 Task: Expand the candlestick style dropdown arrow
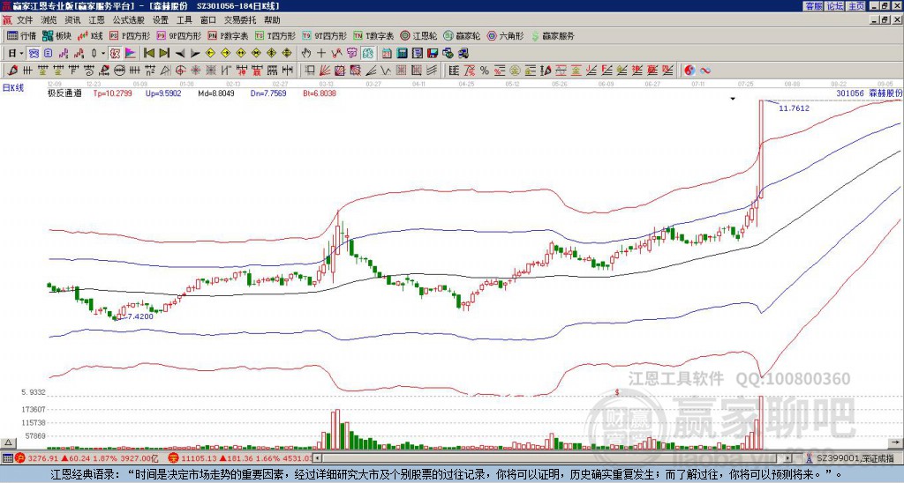click(103, 54)
